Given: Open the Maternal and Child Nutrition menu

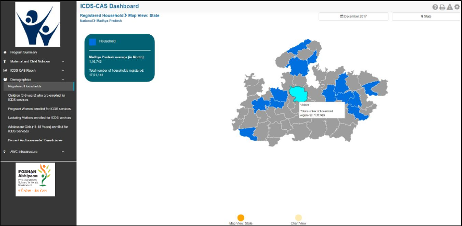Looking at the screenshot, I should tap(30, 62).
